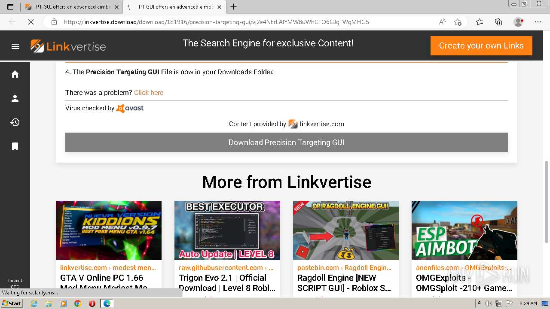Stop loading the page

[31, 22]
